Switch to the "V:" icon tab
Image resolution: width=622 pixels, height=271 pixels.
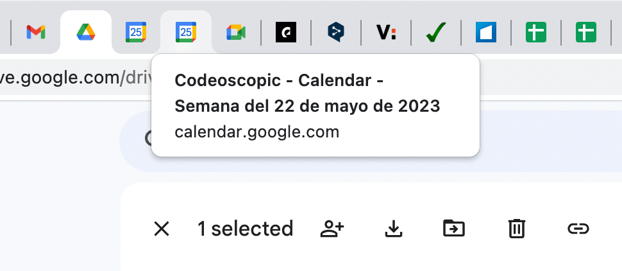(386, 31)
